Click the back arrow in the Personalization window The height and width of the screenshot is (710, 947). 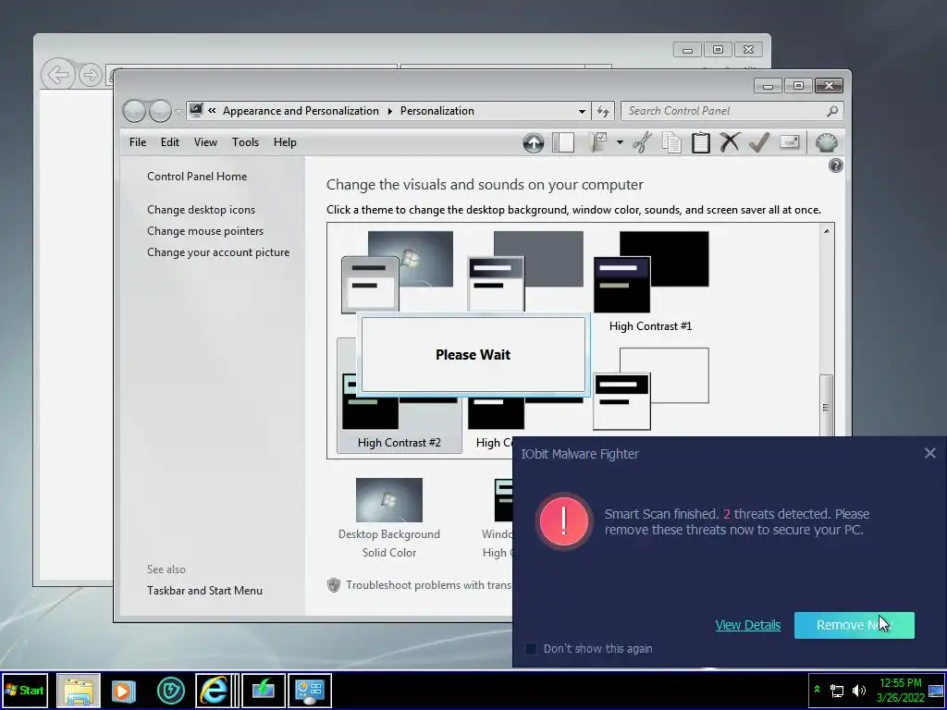pos(134,111)
